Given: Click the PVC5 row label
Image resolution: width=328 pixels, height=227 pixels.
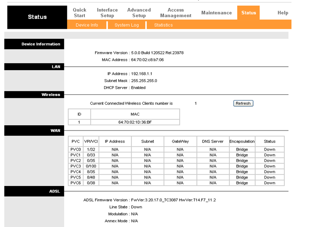Looking at the screenshot, I should pyautogui.click(x=76, y=177).
